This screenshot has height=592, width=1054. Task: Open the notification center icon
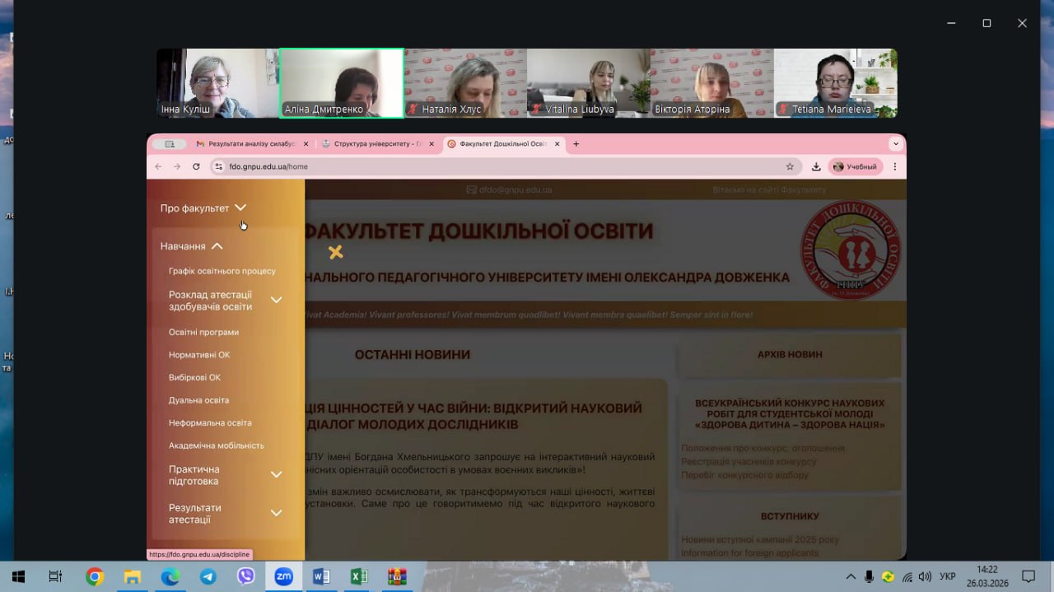(1028, 577)
